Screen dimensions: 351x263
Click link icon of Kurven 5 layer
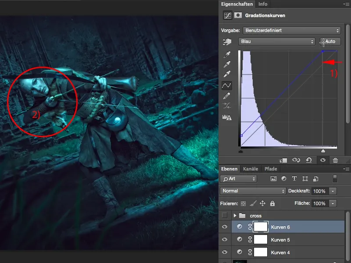coord(250,239)
